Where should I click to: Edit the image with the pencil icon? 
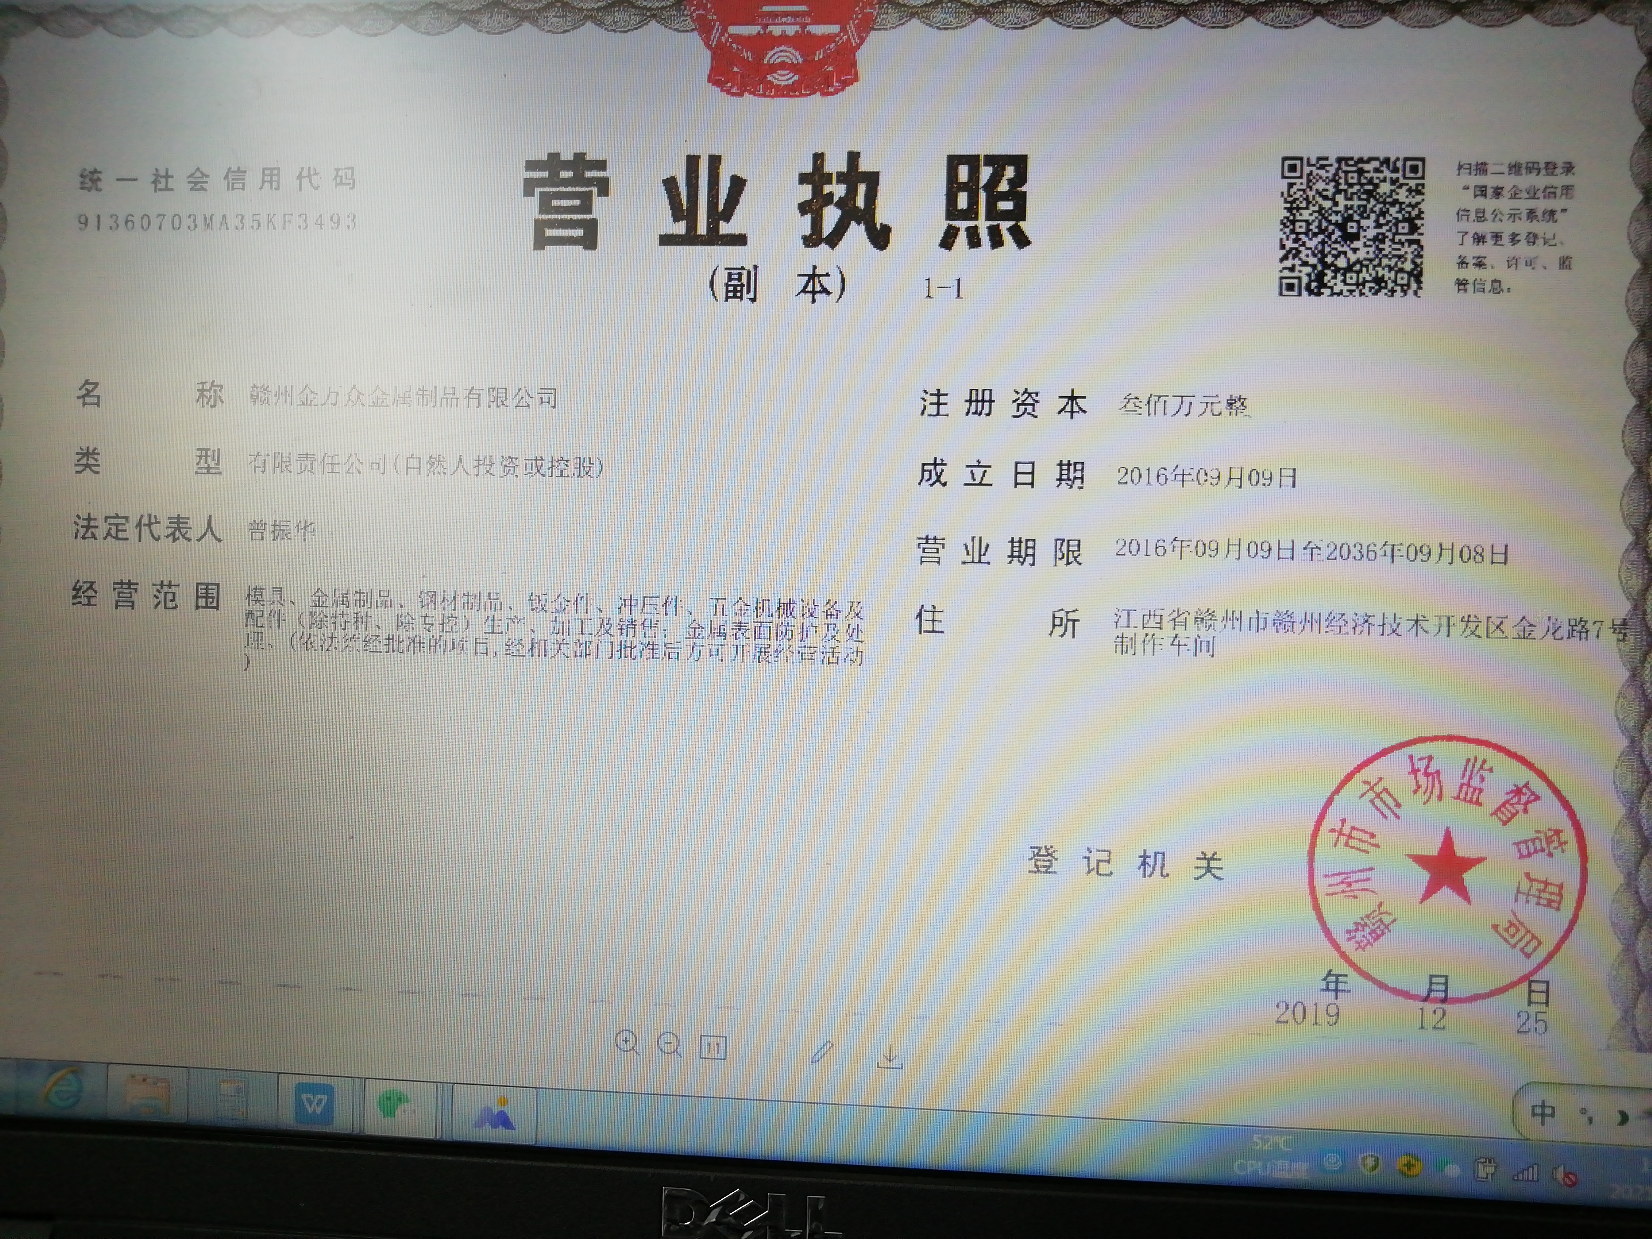[822, 1052]
